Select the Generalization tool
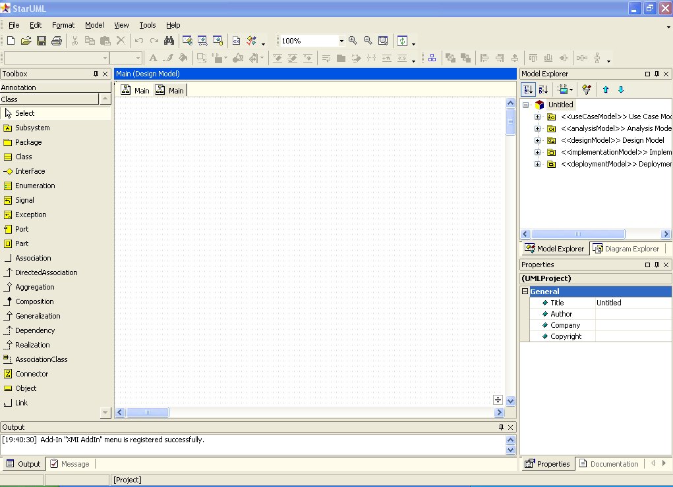Image resolution: width=673 pixels, height=487 pixels. tap(38, 316)
